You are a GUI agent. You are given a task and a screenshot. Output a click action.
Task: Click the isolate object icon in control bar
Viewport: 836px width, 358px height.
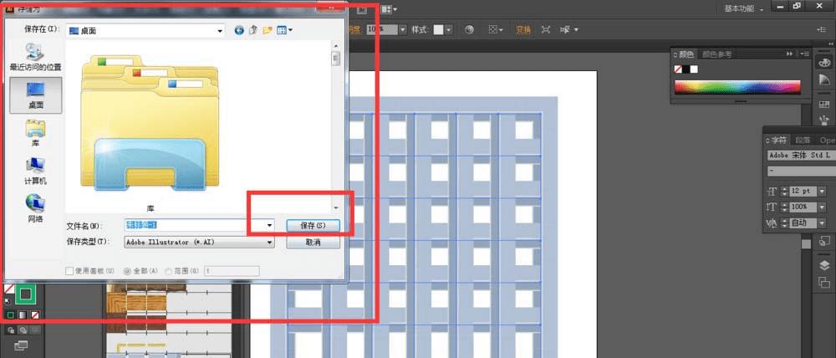(x=545, y=30)
